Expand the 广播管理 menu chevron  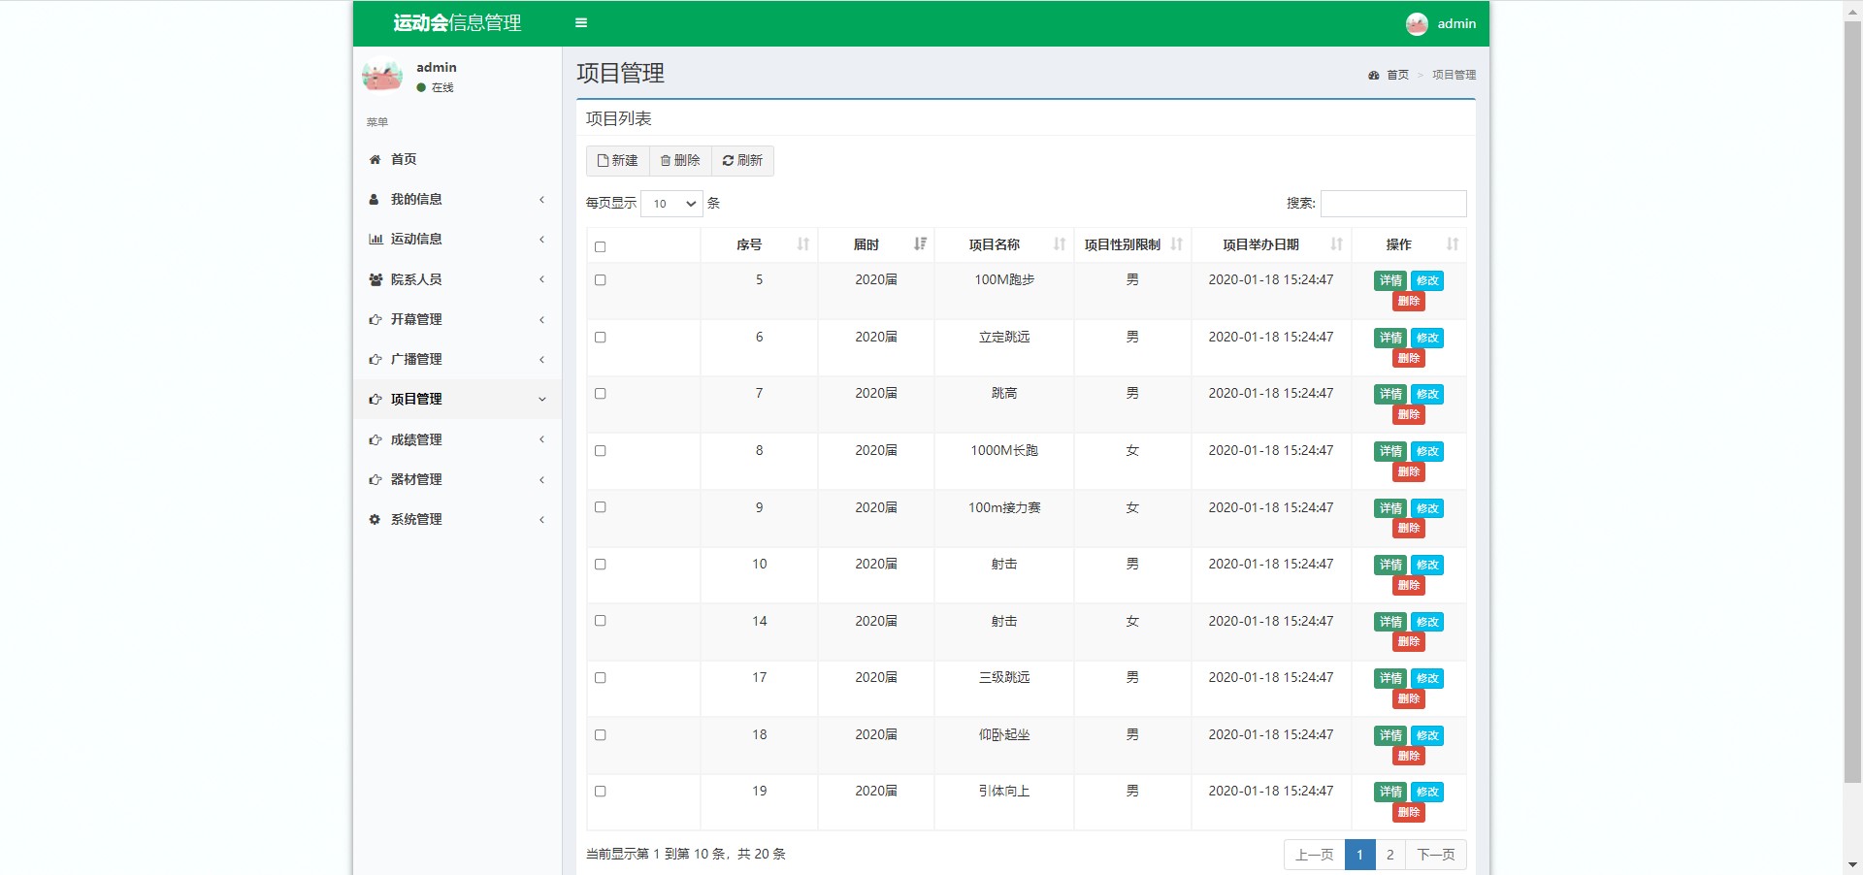[541, 359]
